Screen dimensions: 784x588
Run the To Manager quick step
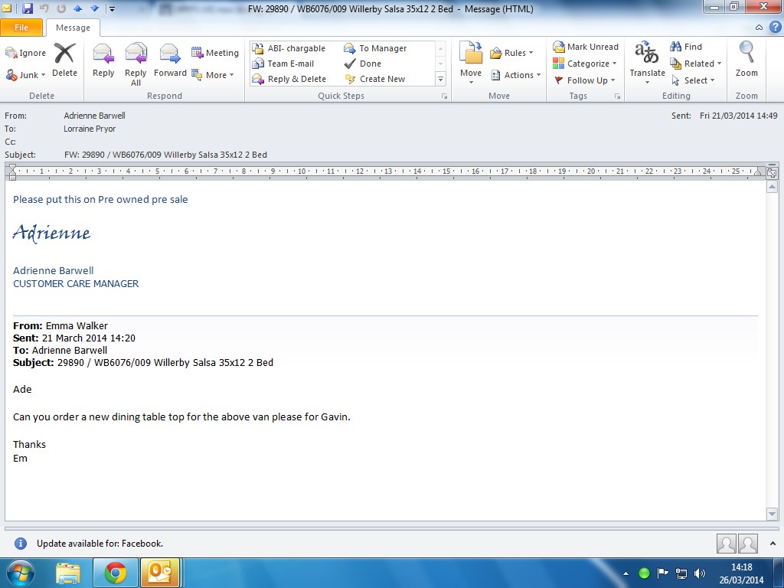point(375,48)
